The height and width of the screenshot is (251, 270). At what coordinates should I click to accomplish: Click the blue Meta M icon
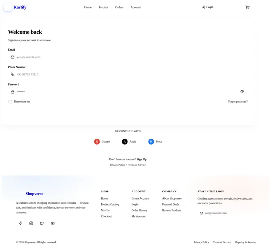point(151,142)
